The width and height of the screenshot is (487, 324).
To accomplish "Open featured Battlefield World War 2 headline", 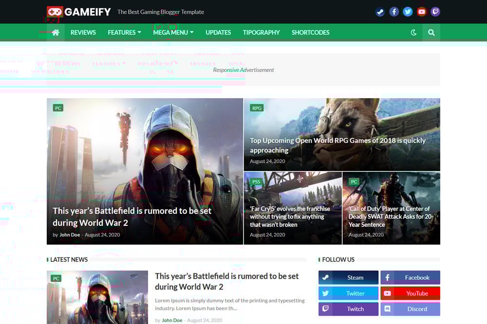I will tap(132, 217).
